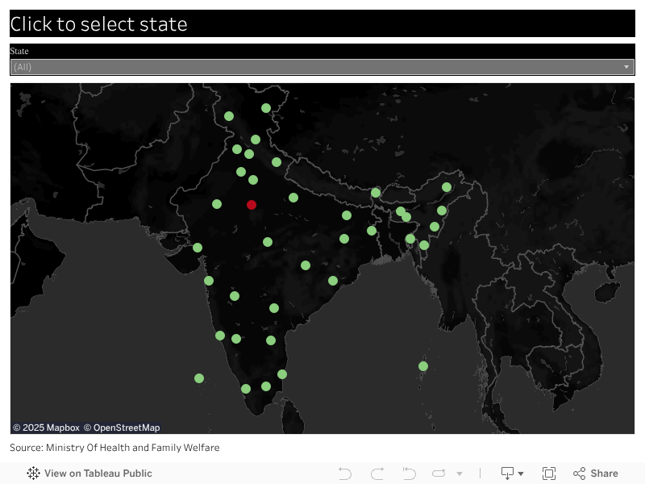645x484 pixels.
Task: Select the green dot on the Andaman Islands
Action: (423, 366)
